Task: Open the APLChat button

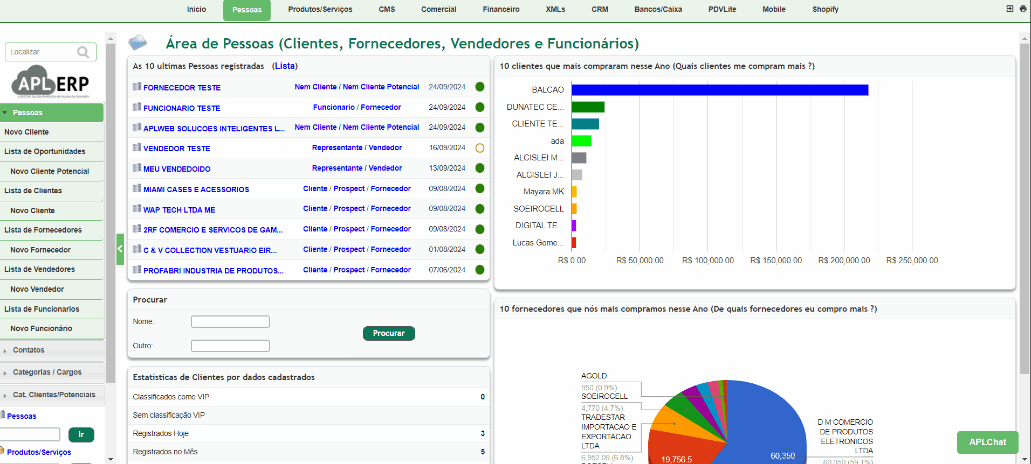Action: [988, 442]
